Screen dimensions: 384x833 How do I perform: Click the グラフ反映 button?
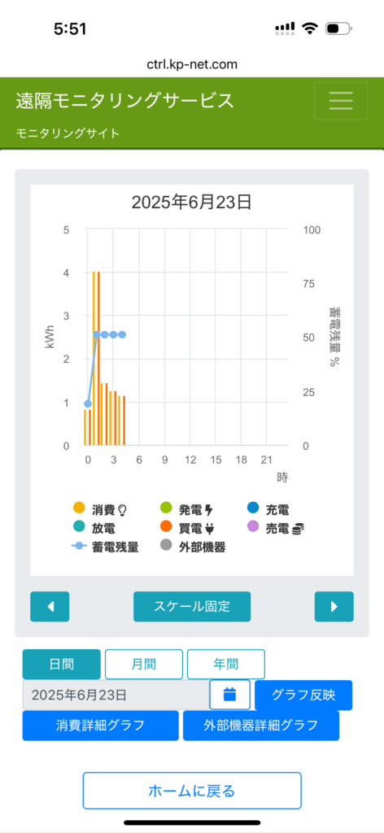(x=303, y=695)
